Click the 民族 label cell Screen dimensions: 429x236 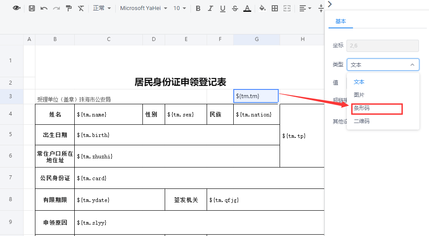click(220, 114)
